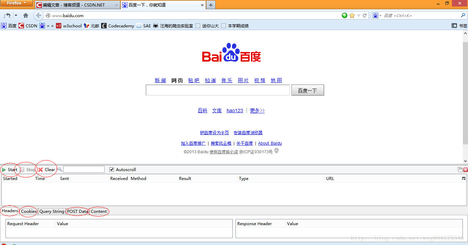
Task: Switch to the Cookies tab
Action: 29,211
